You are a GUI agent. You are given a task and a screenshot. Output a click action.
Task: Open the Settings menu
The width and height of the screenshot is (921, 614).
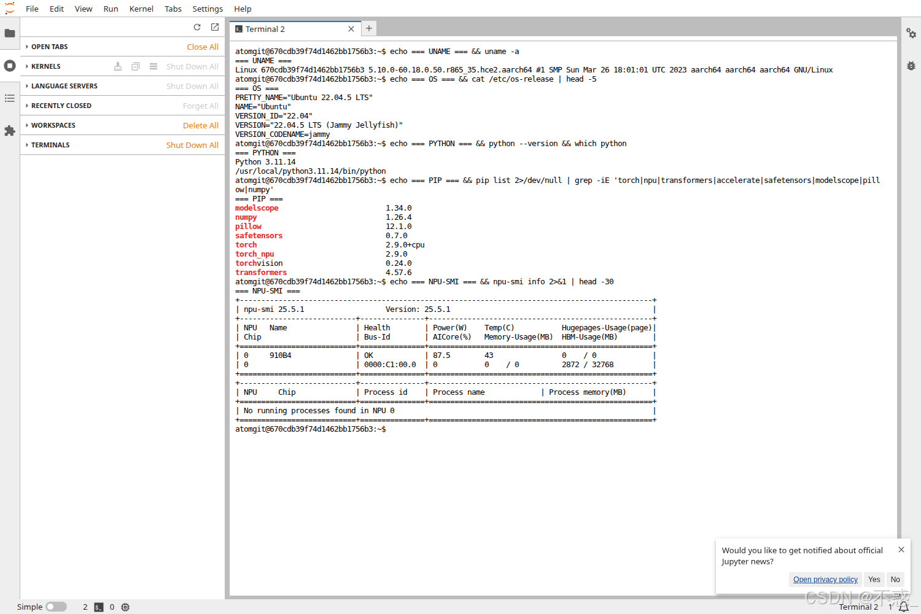pyautogui.click(x=208, y=9)
